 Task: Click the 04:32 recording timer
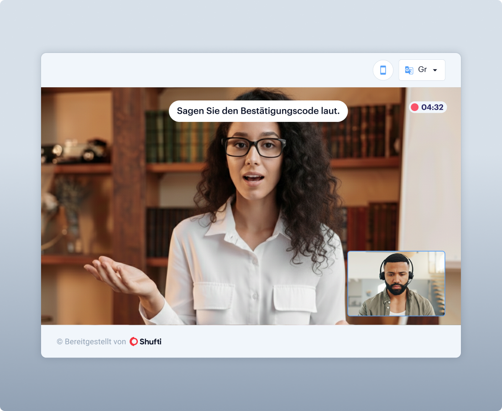(x=432, y=107)
